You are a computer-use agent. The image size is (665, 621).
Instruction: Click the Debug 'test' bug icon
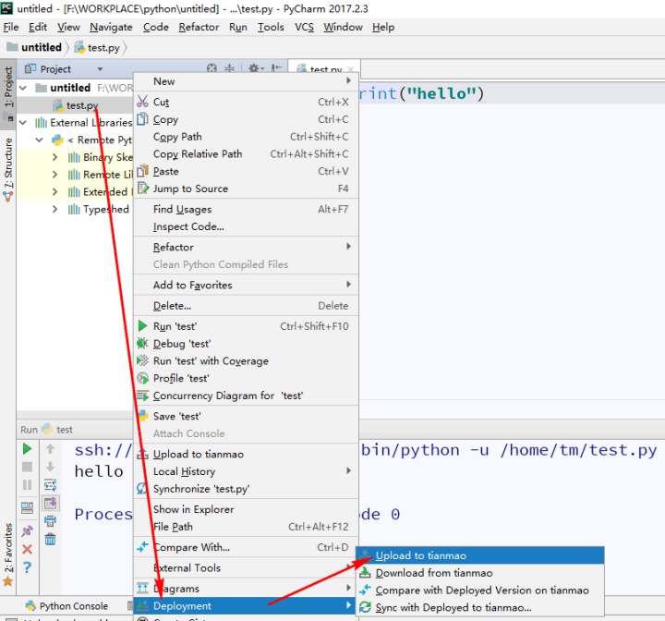(x=142, y=344)
